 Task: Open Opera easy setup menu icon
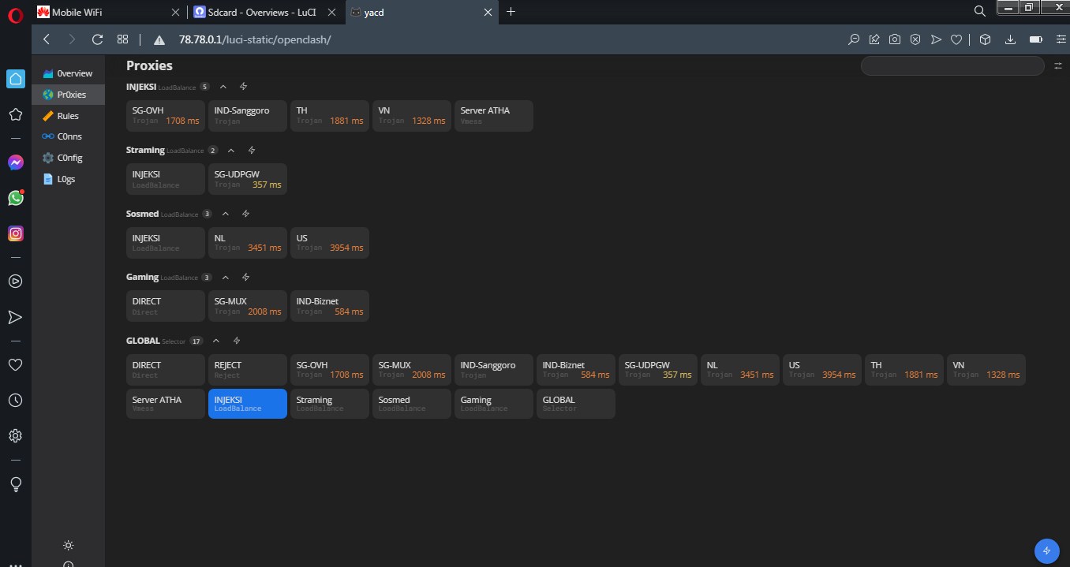click(x=1060, y=39)
